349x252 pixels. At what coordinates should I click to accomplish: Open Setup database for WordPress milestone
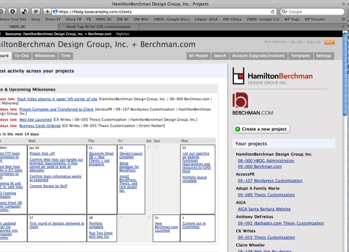(129, 167)
